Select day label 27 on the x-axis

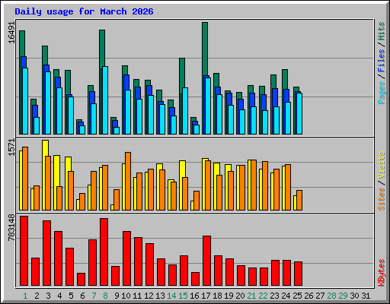click(320, 296)
